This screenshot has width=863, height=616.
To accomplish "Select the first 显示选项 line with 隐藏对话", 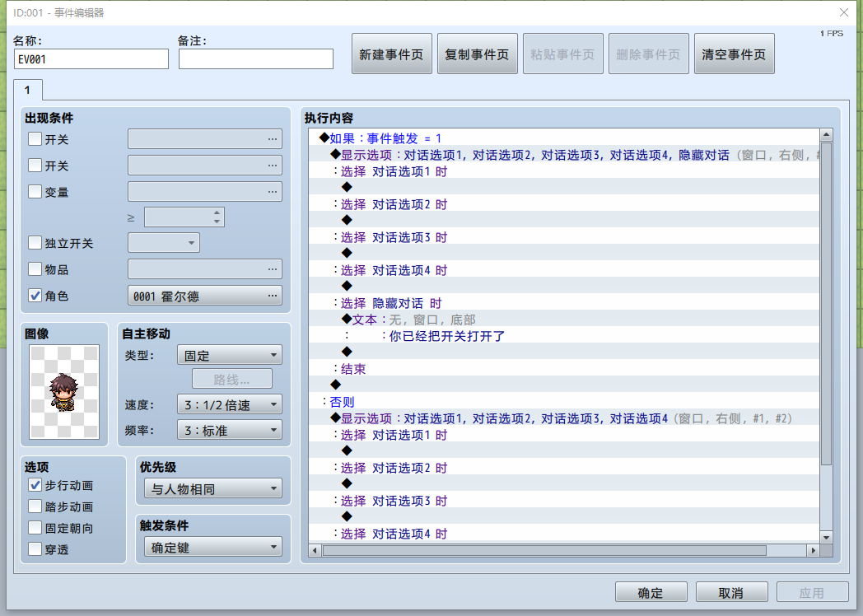I will [x=564, y=155].
